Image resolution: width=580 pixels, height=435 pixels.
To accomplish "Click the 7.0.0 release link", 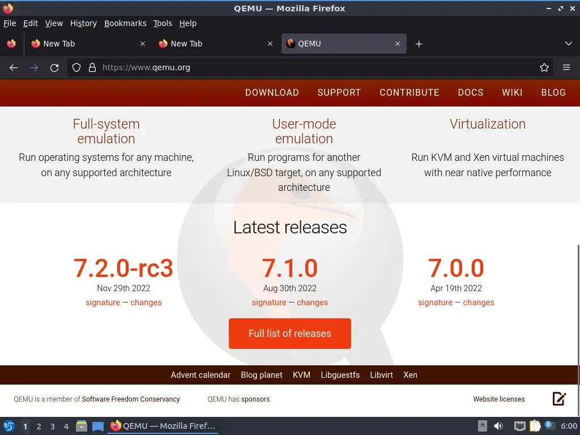I will [456, 268].
